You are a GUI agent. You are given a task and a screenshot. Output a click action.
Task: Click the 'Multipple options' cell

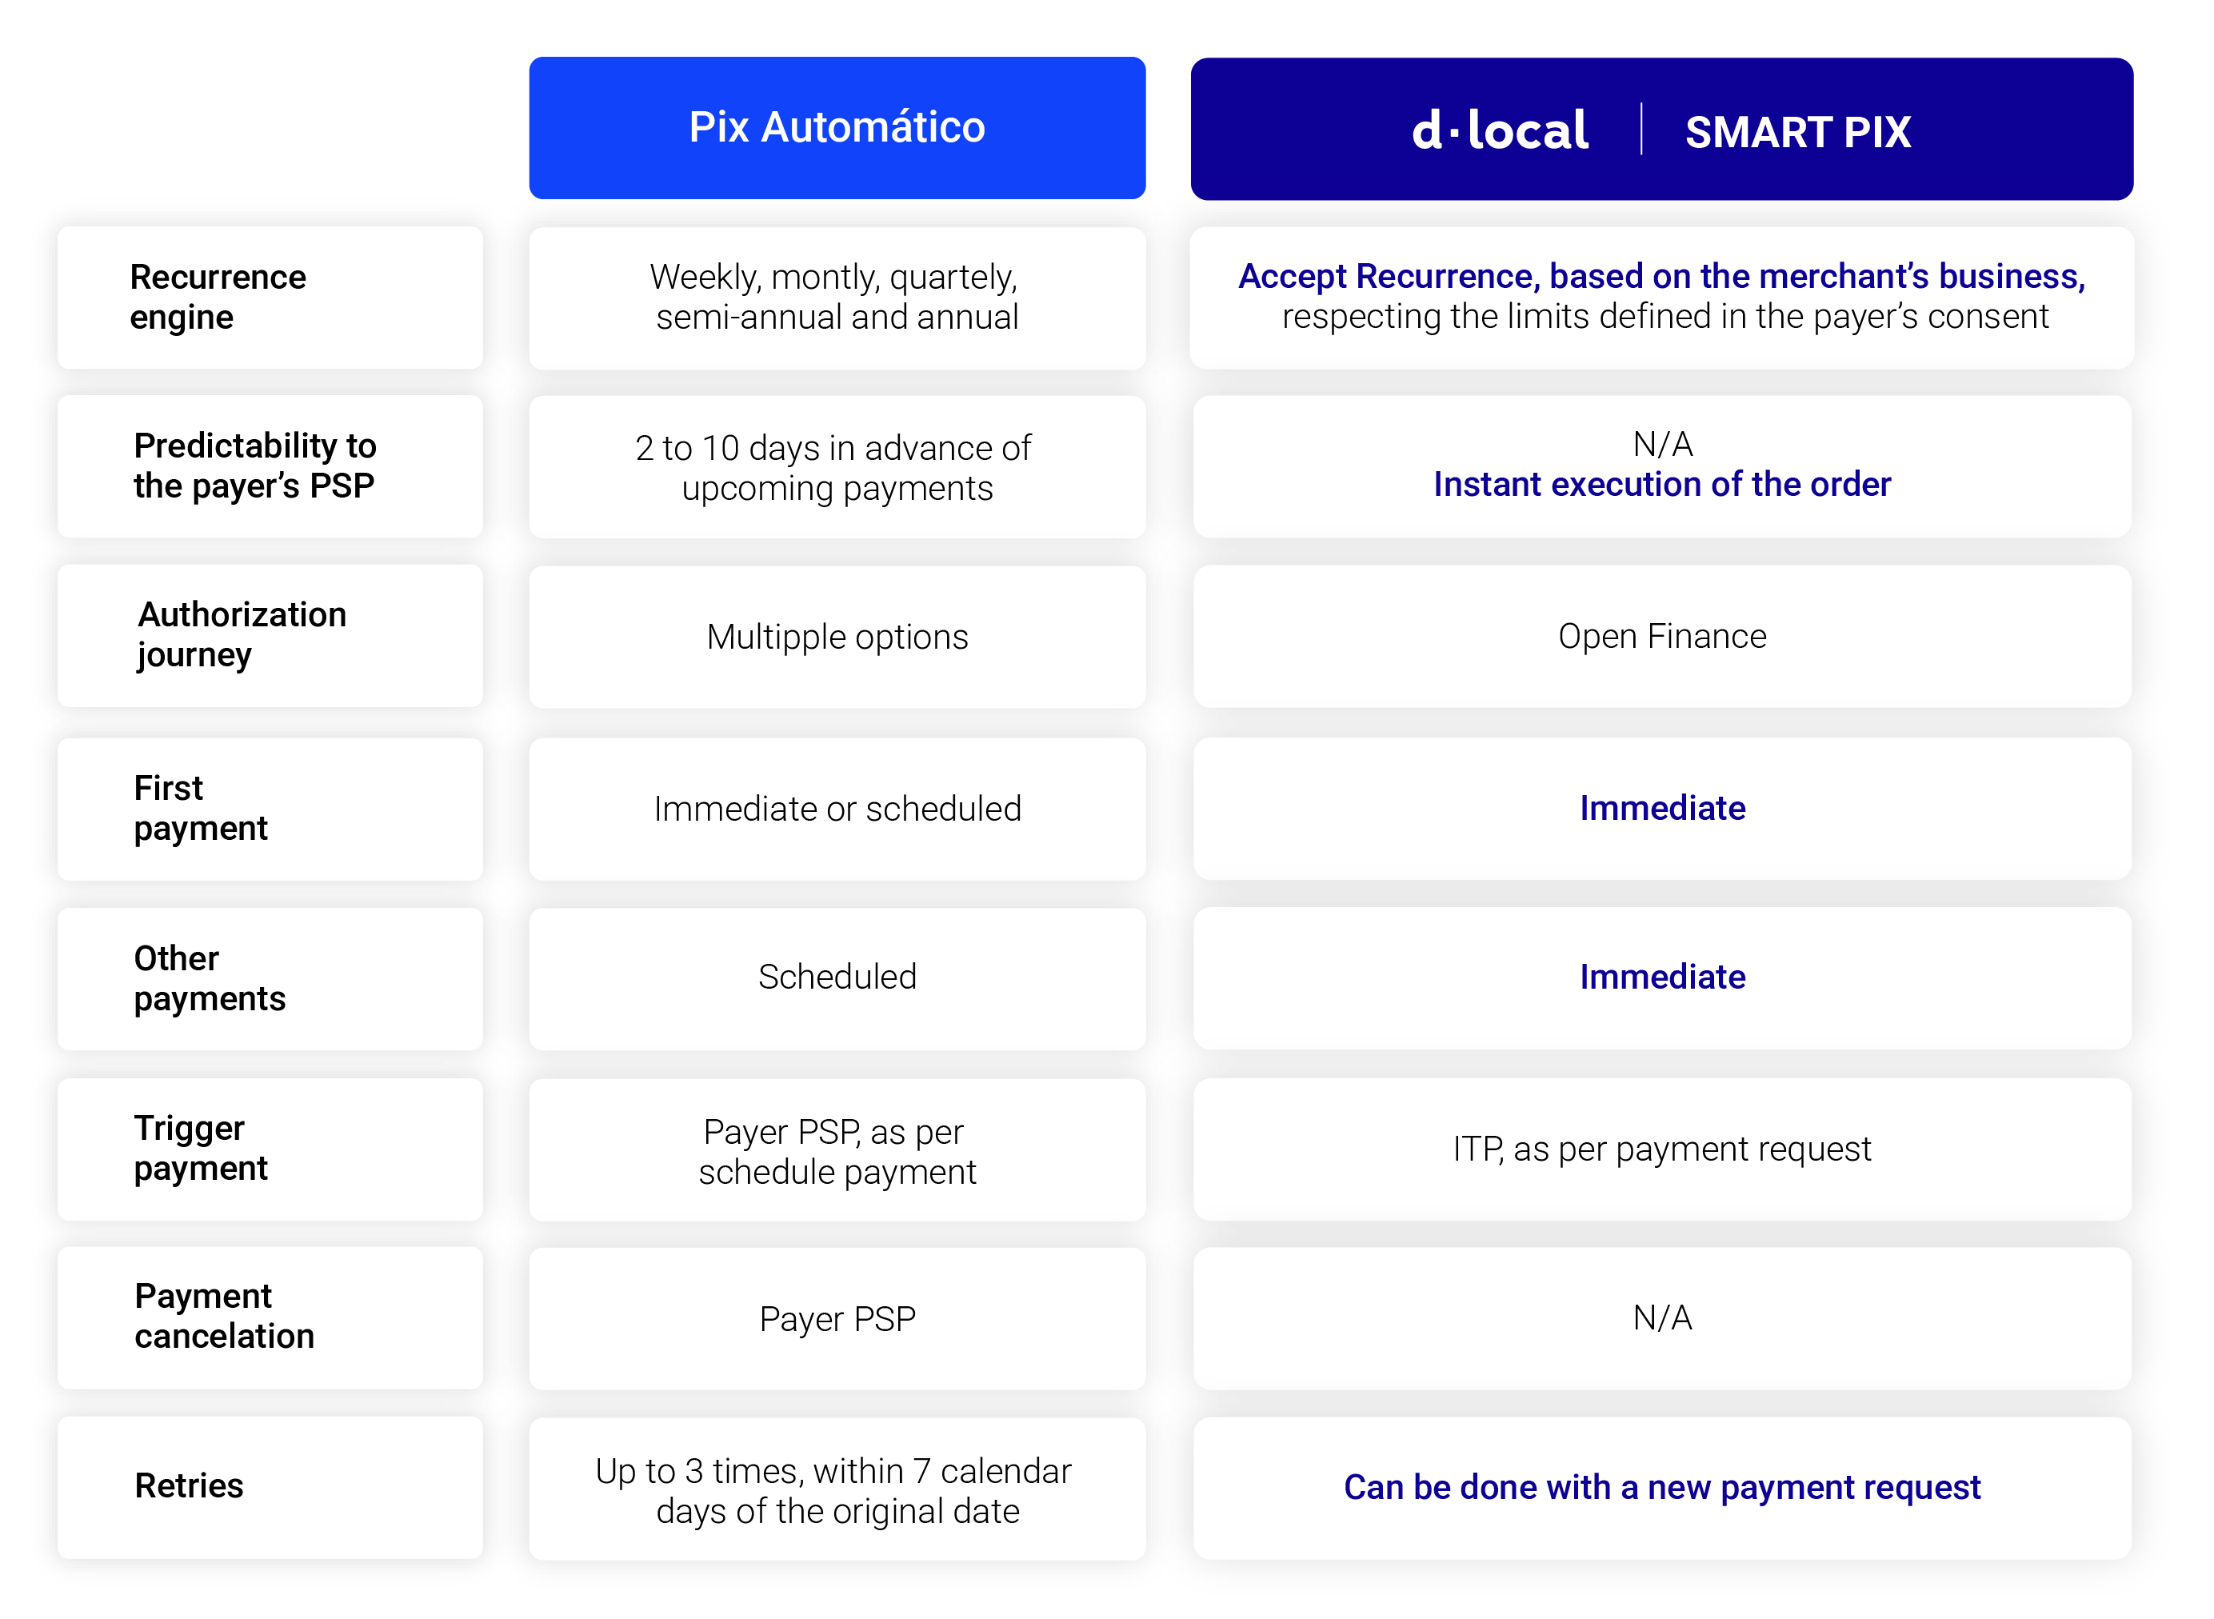(837, 637)
